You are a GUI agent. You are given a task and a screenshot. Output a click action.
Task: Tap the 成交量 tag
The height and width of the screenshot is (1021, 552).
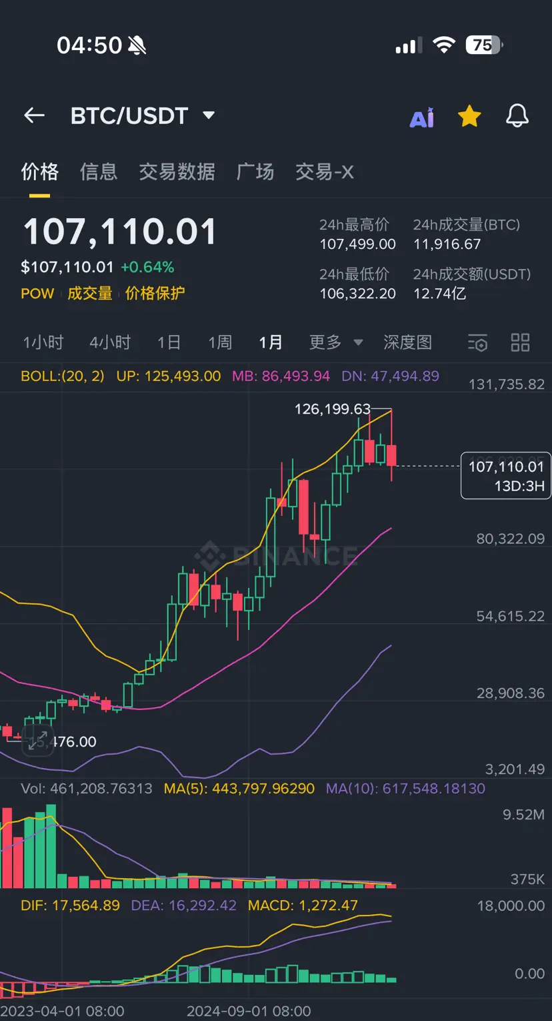(89, 294)
